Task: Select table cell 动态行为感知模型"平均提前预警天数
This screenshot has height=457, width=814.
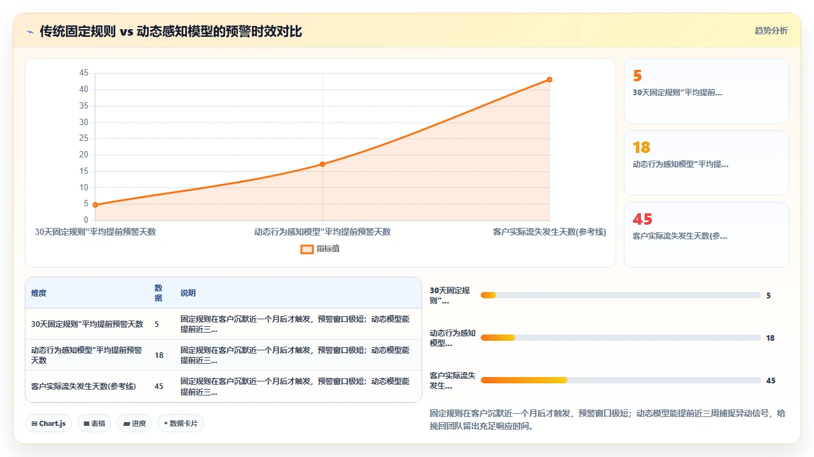Action: tap(87, 355)
